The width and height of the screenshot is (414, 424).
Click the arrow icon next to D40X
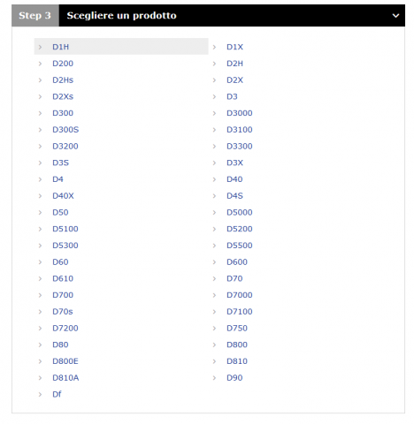click(x=40, y=196)
